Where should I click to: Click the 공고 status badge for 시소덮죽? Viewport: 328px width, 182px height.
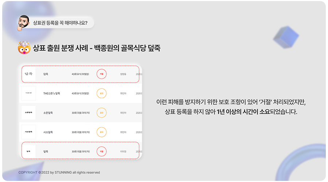tap(101, 132)
